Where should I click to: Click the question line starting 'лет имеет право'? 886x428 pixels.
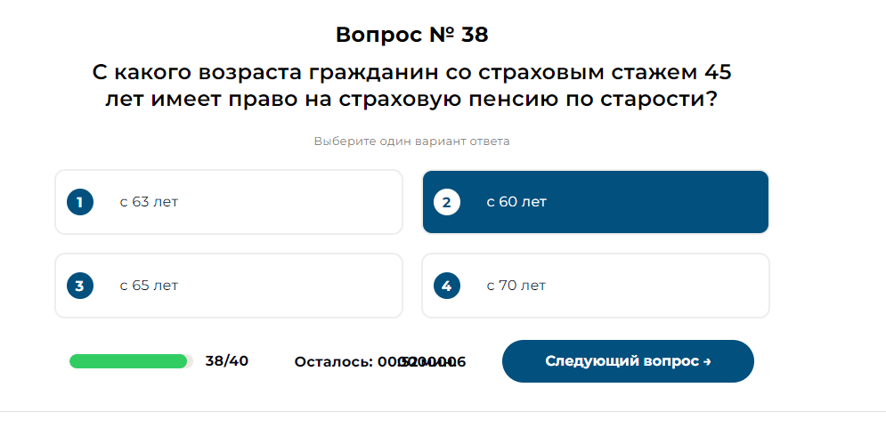coord(411,100)
